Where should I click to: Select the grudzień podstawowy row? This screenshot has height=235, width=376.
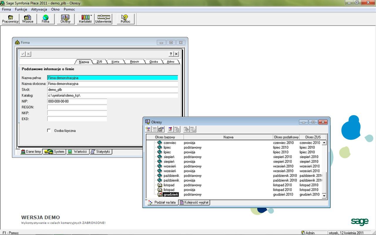(x=234, y=194)
